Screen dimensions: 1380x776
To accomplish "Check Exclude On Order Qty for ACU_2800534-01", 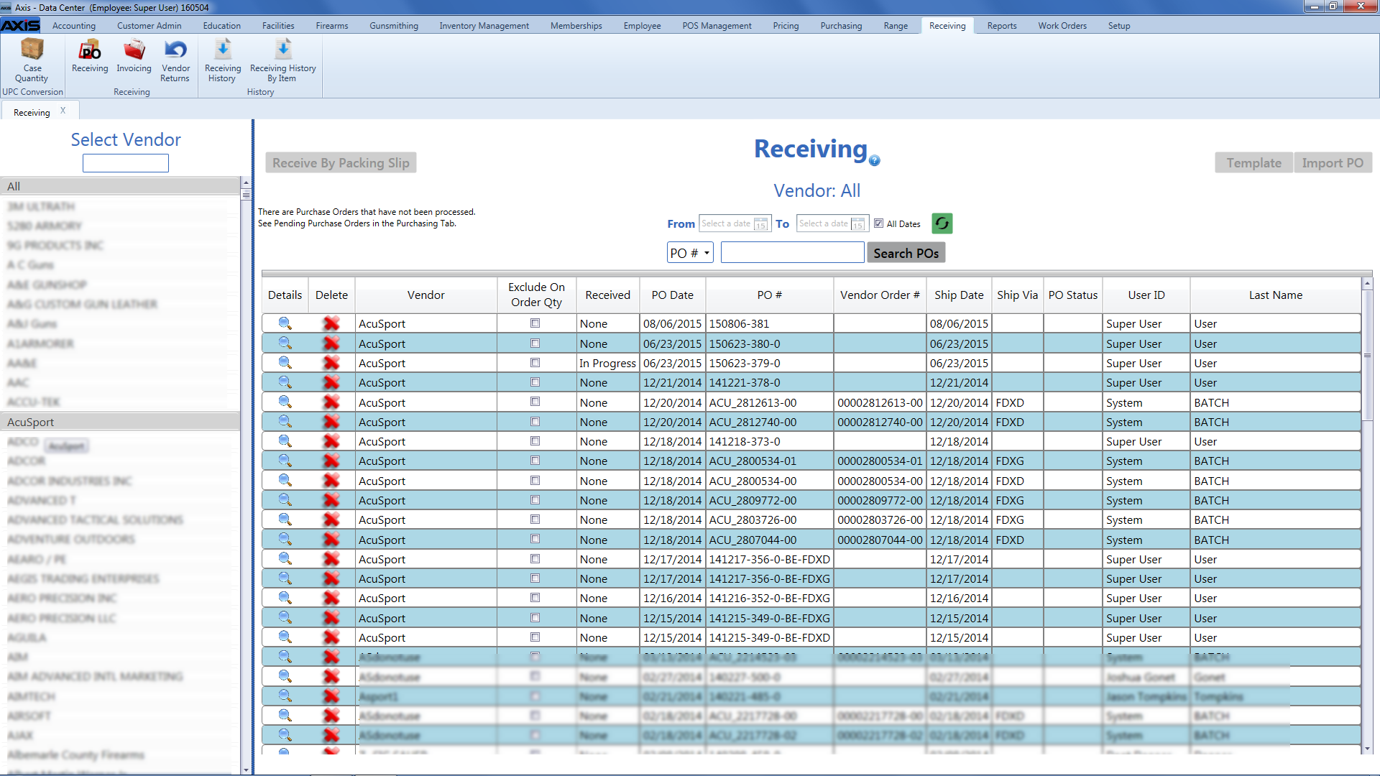I will tap(535, 461).
